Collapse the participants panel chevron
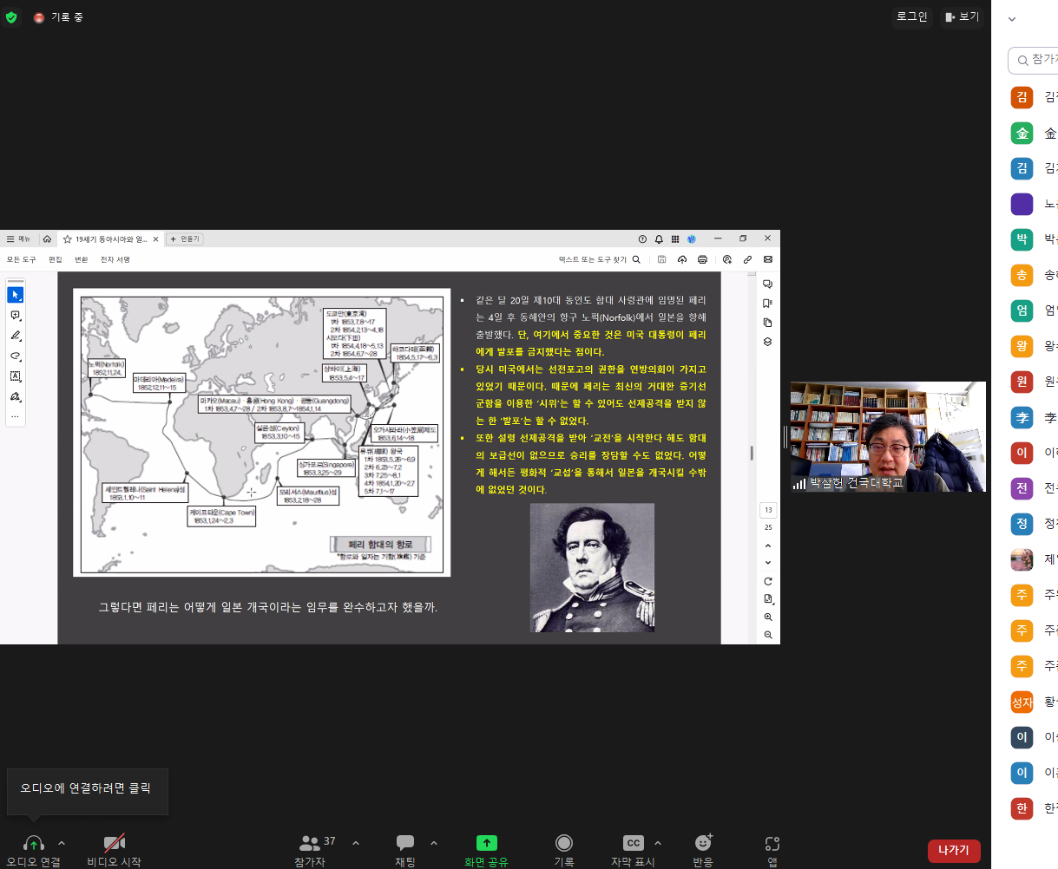This screenshot has height=869, width=1058. tap(1012, 19)
